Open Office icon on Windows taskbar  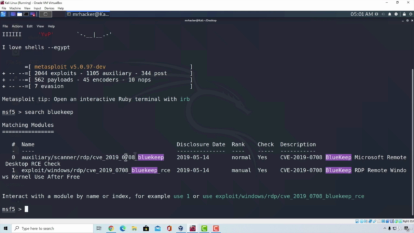[169, 228]
